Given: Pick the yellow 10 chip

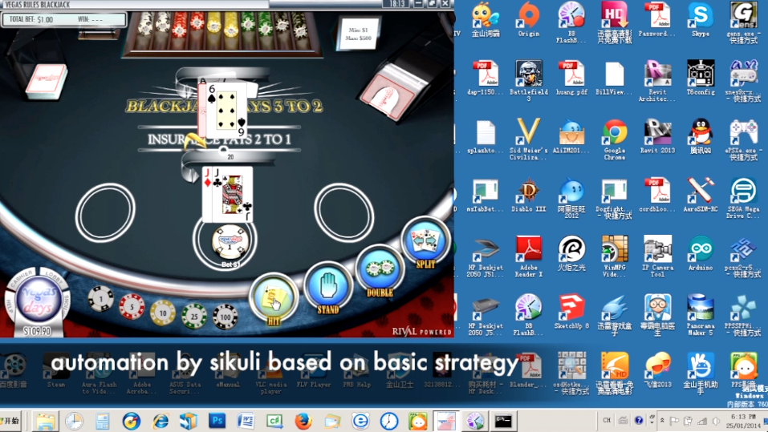Looking at the screenshot, I should [x=163, y=313].
